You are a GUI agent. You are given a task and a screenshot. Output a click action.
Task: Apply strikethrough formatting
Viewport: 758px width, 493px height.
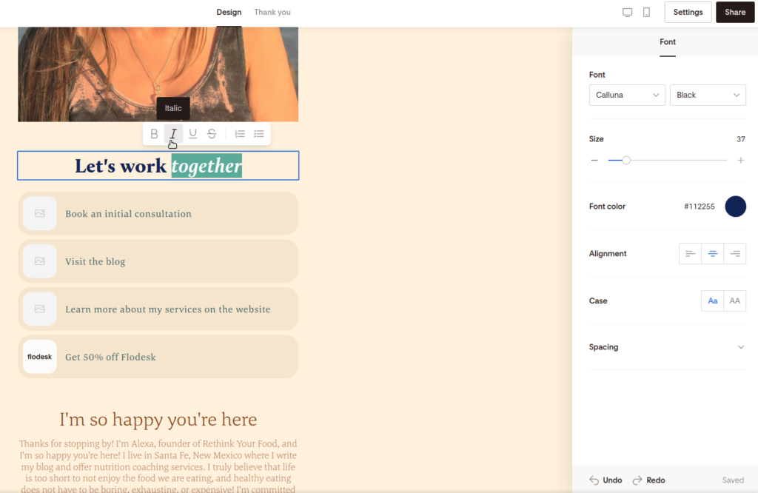point(212,134)
